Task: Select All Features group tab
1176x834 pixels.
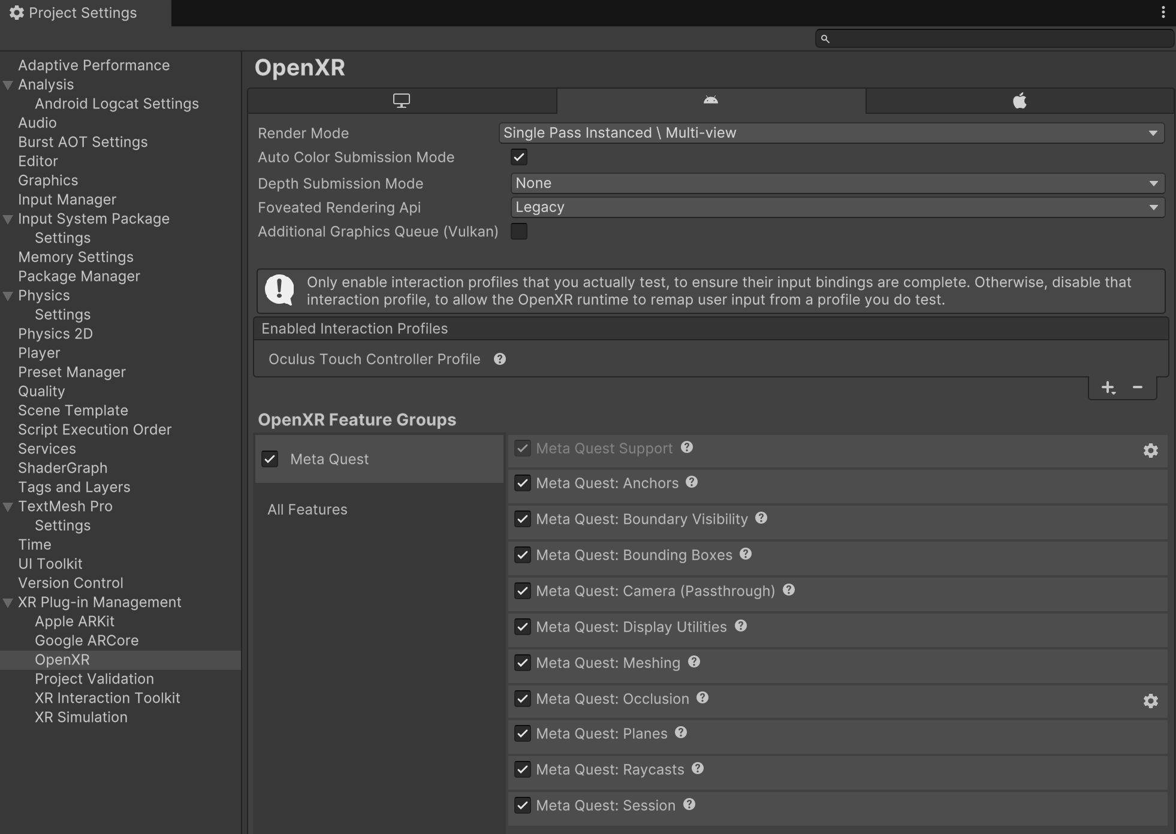Action: (307, 508)
